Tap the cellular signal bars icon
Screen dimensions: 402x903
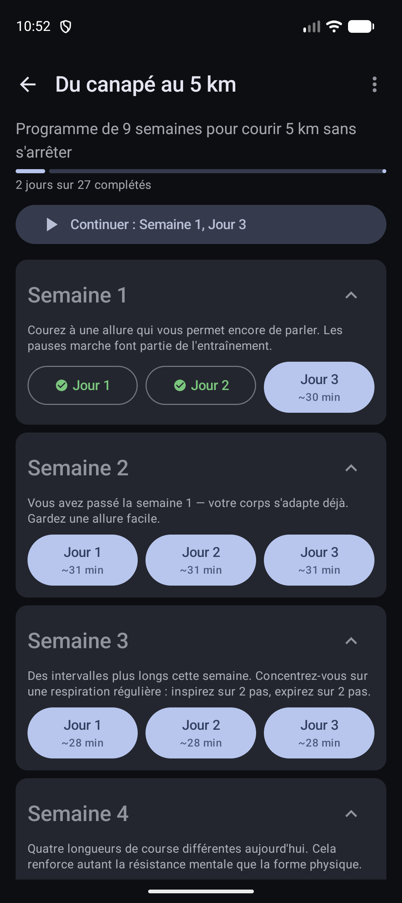(312, 26)
